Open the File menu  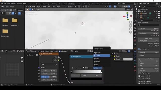(5, 4)
